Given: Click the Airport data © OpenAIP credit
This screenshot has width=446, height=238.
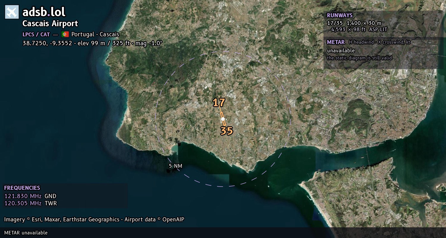Looking at the screenshot, I should (154, 220).
